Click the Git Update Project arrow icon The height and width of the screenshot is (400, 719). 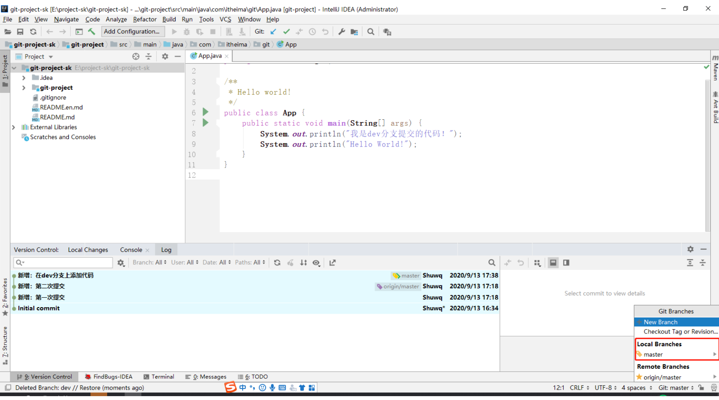[x=273, y=31]
